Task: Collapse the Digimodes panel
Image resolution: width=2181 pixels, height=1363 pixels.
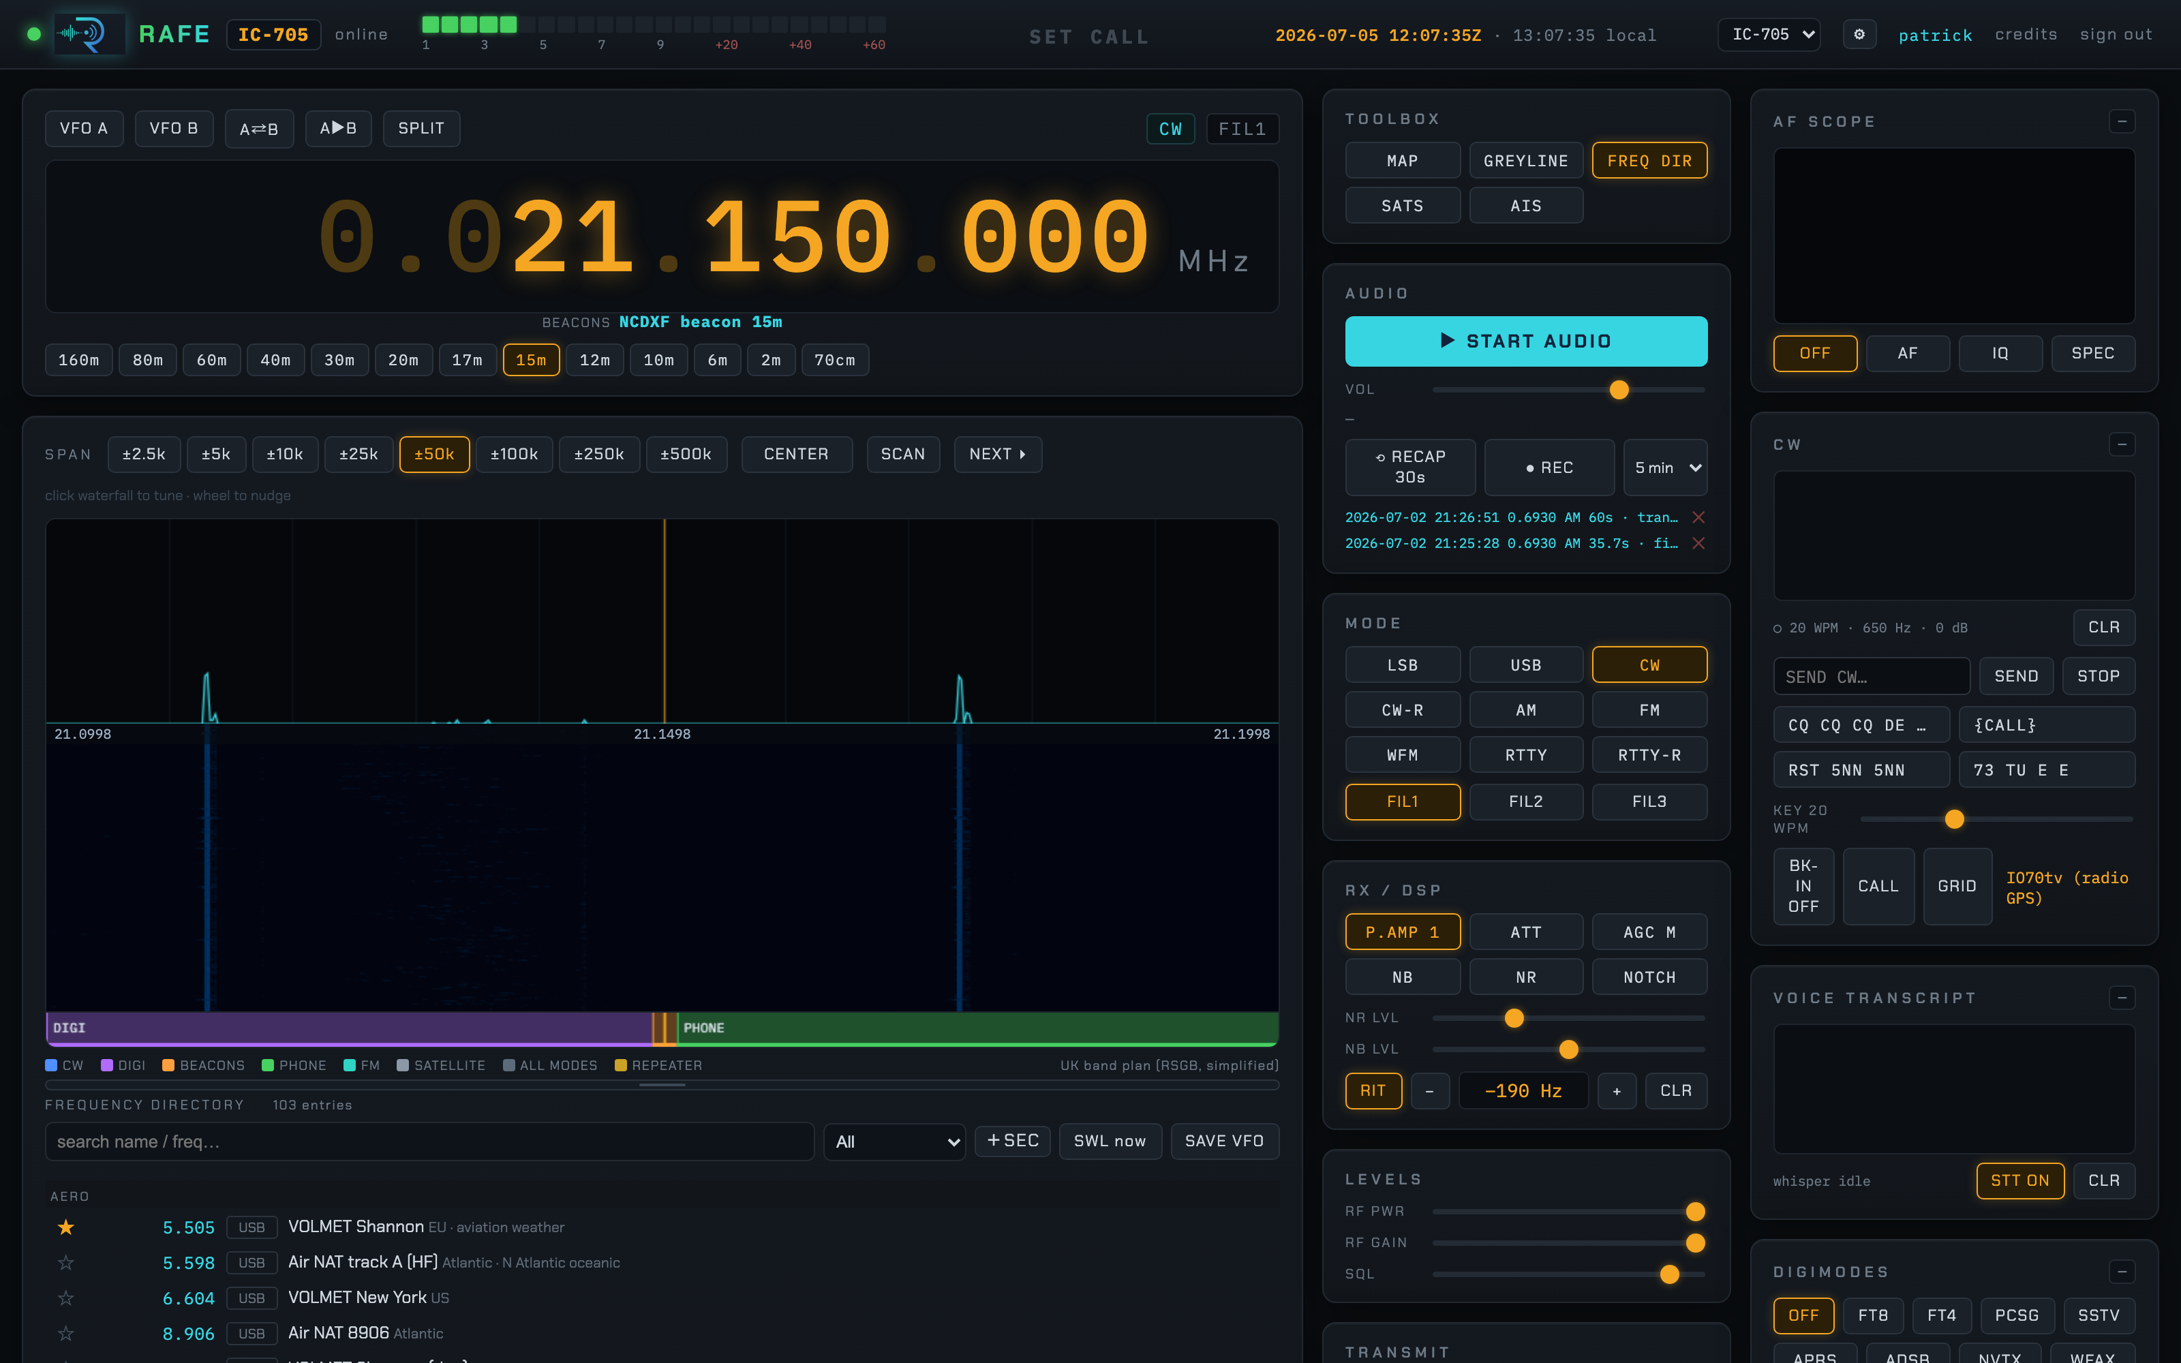Action: click(x=2122, y=1272)
